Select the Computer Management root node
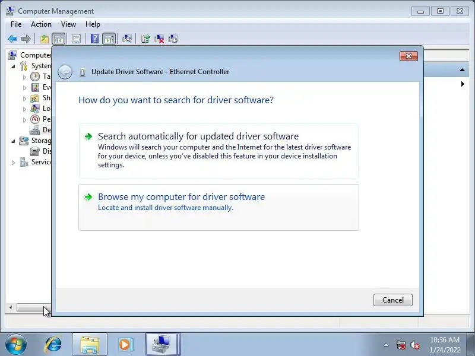 29,55
